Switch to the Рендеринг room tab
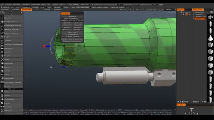This screenshot has width=214, height=120. point(58,10)
